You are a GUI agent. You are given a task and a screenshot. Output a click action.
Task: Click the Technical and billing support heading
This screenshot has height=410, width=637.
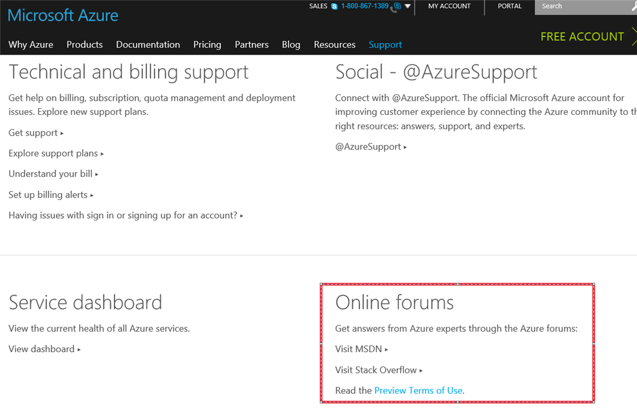128,73
